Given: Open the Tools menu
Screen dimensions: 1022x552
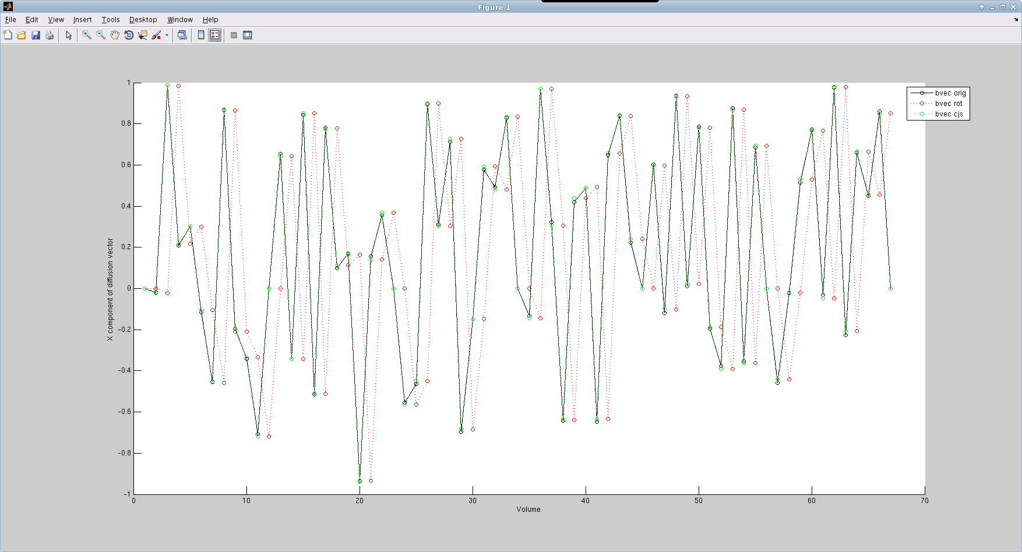Looking at the screenshot, I should tap(111, 19).
